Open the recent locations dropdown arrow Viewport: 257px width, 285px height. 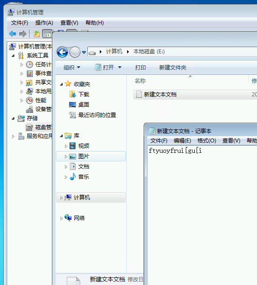(x=84, y=52)
